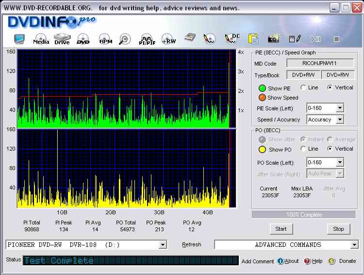Click the yellow clipboard copy icon

tap(253, 38)
